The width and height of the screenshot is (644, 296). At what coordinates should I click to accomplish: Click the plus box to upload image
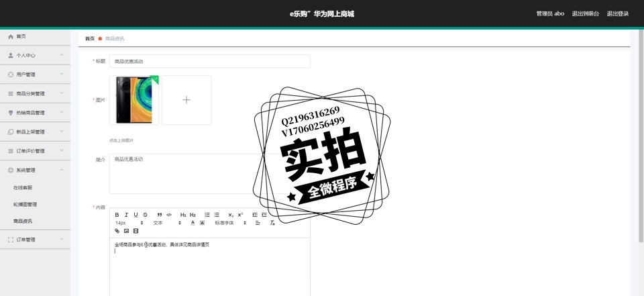click(x=186, y=100)
